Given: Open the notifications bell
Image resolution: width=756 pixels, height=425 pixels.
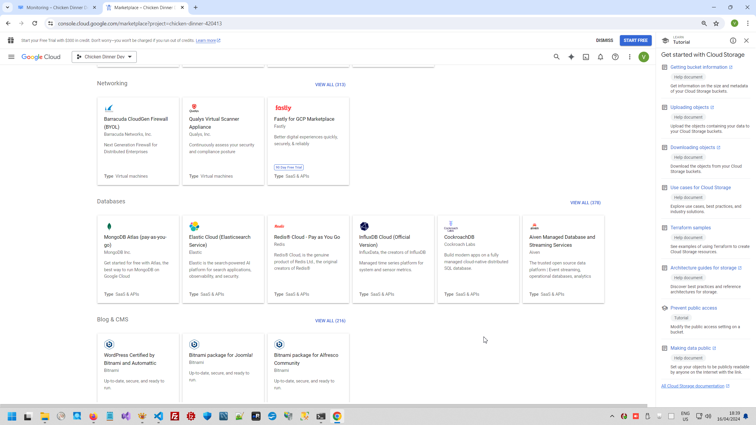Looking at the screenshot, I should click(600, 57).
